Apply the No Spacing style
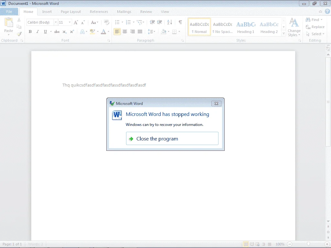331x248 pixels. pyautogui.click(x=222, y=27)
